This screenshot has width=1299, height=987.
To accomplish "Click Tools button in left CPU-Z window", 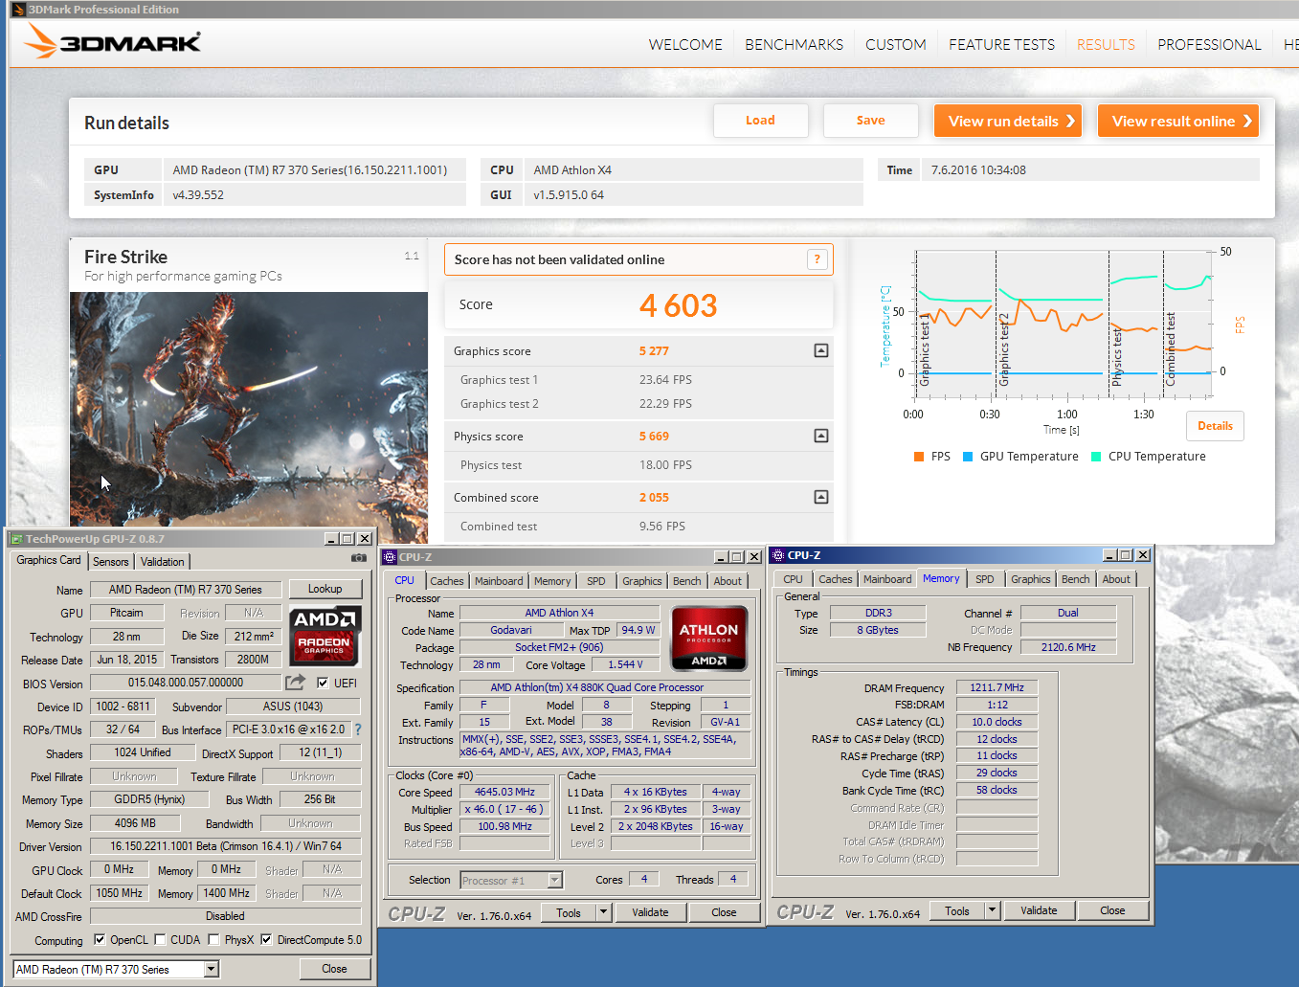I will [x=569, y=912].
